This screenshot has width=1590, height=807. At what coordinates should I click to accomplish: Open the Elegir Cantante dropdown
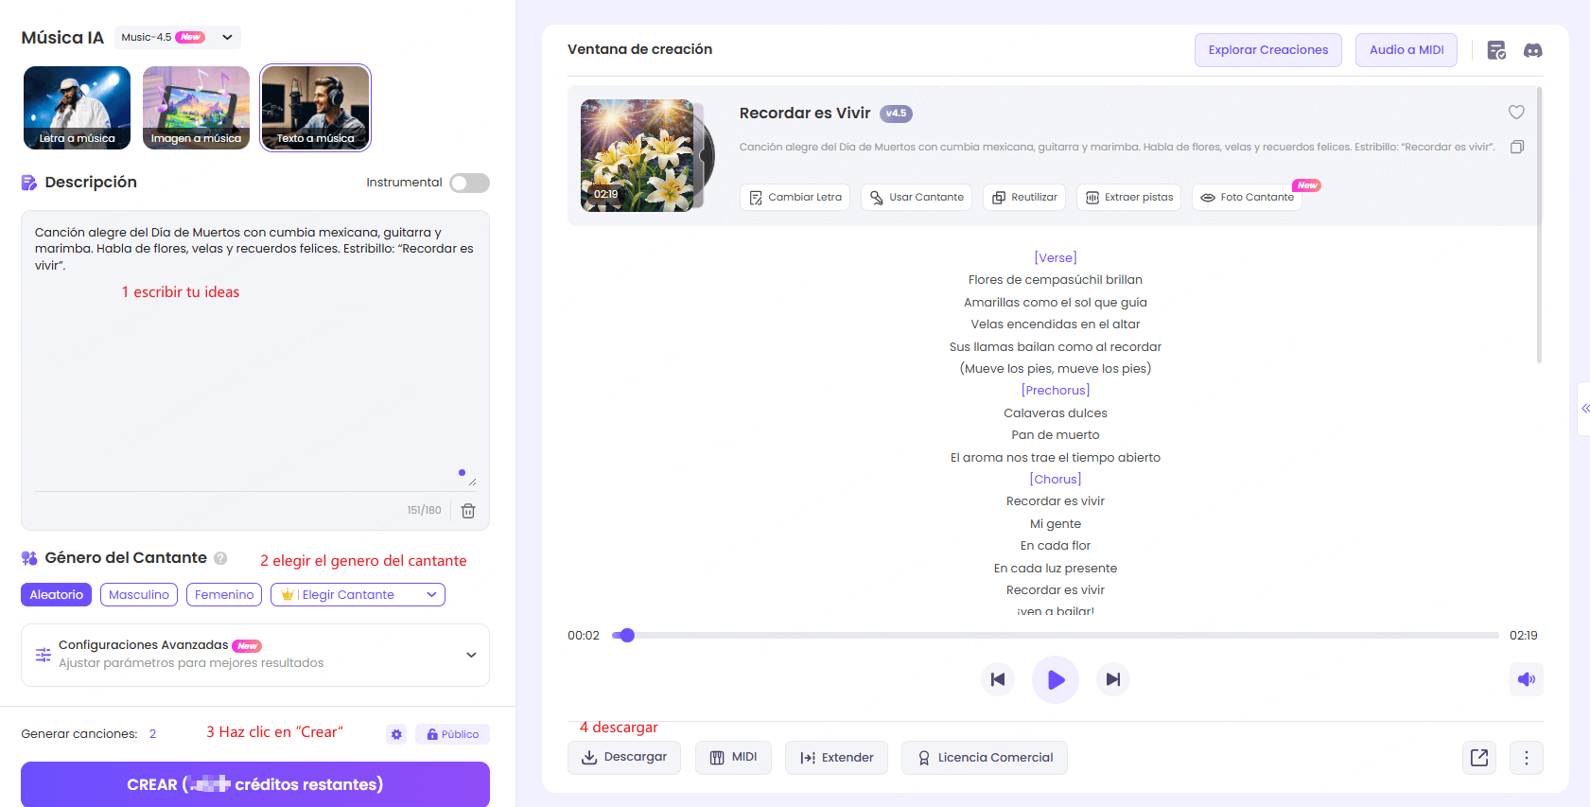(358, 595)
